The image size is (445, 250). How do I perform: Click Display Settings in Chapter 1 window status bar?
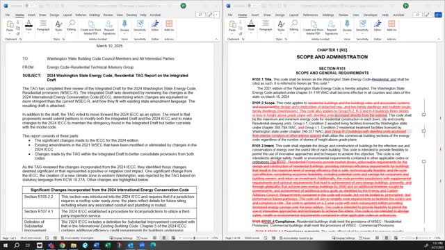point(343,238)
